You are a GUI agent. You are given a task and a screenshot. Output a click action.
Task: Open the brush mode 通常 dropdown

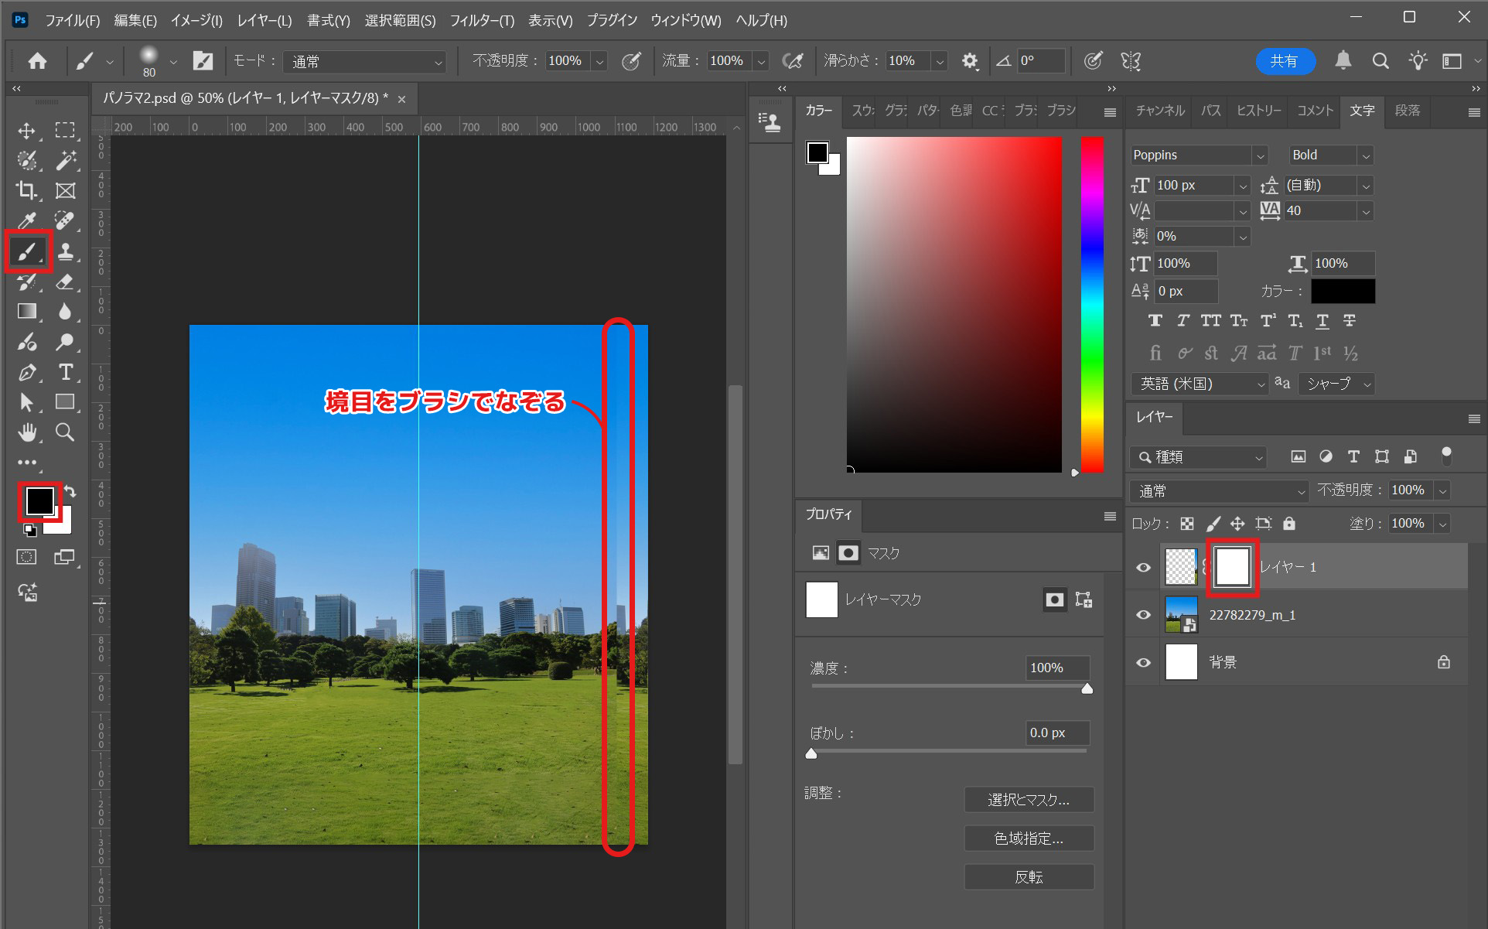click(365, 61)
